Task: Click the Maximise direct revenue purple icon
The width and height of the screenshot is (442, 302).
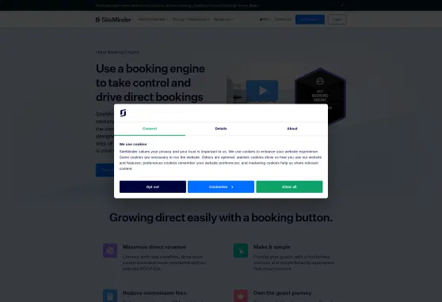Action: (110, 251)
